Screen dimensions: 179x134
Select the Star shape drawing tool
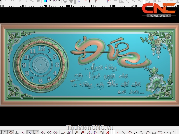click(x=166, y=132)
